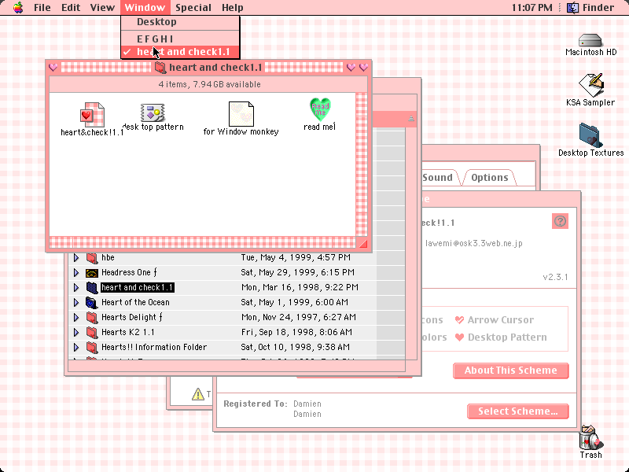Select the Desktop Textures folder icon
Screen dimensions: 629x472
590,135
